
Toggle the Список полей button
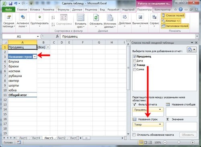[173, 16]
